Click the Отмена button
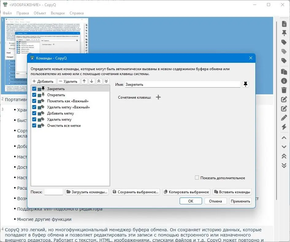 click(216, 201)
